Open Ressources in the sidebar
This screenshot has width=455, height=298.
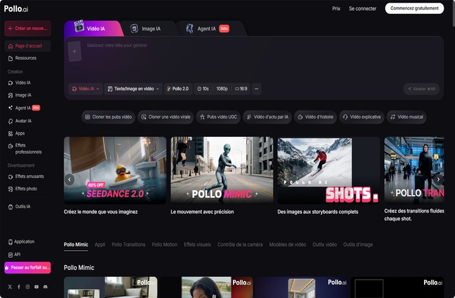(x=28, y=58)
